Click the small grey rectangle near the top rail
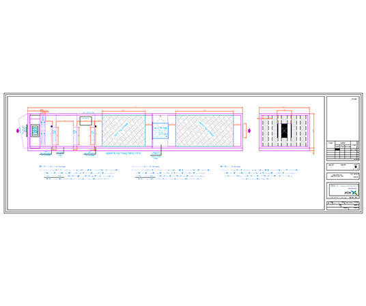Viewport: 366px width, 306px height. (85, 121)
